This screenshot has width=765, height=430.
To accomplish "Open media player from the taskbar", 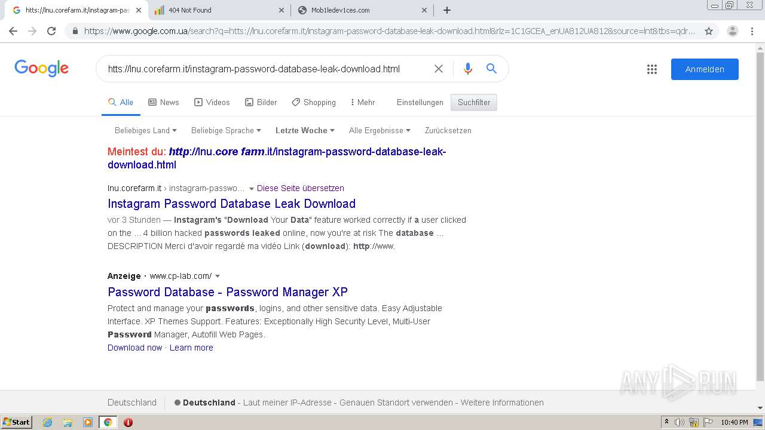I will coord(88,422).
